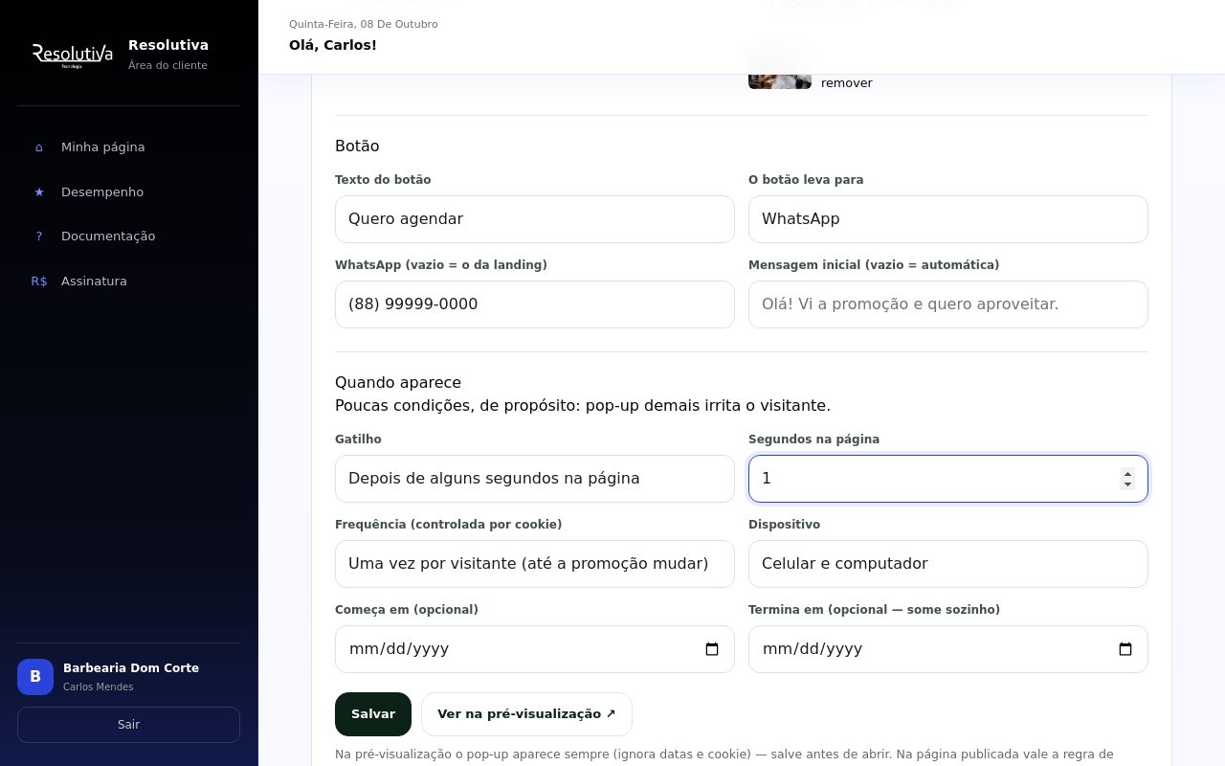The image size is (1225, 766).
Task: Focus the Texto do botão field
Action: 535,219
